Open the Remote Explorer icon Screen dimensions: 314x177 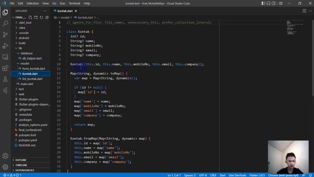point(5,57)
